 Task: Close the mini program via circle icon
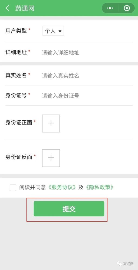(127, 8)
